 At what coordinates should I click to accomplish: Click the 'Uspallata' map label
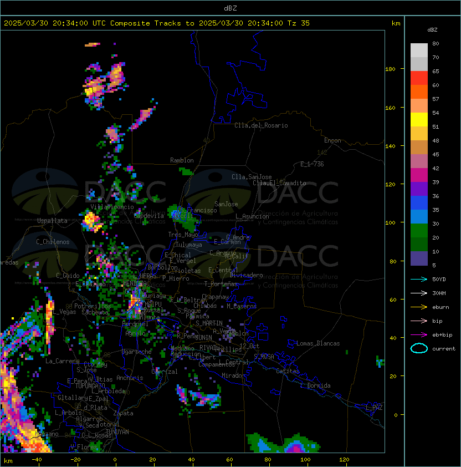[x=52, y=221]
